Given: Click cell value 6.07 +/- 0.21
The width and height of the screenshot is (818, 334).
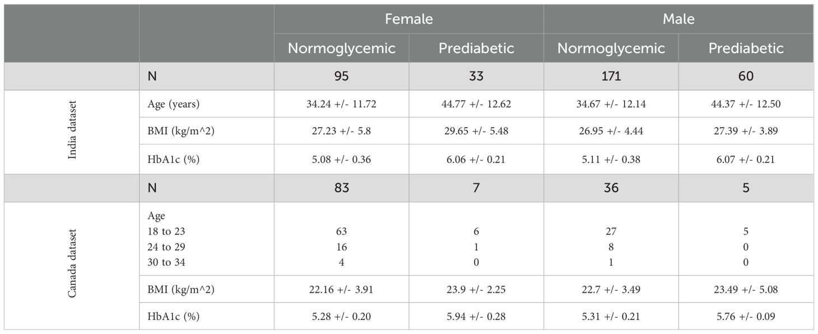Looking at the screenshot, I should coord(746,160).
